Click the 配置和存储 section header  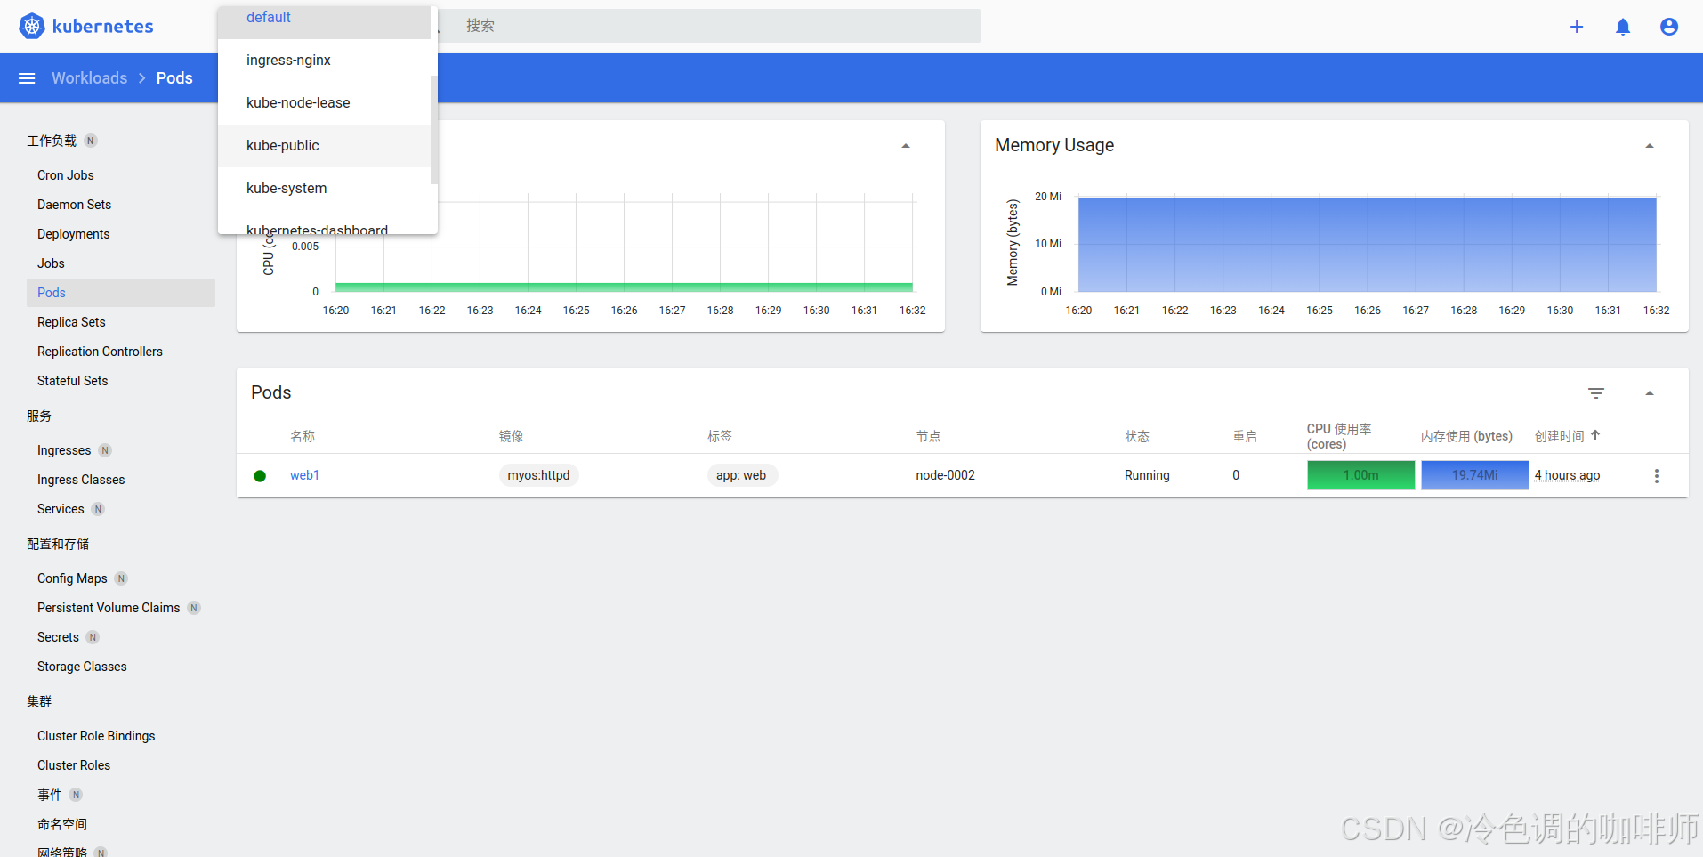[58, 544]
